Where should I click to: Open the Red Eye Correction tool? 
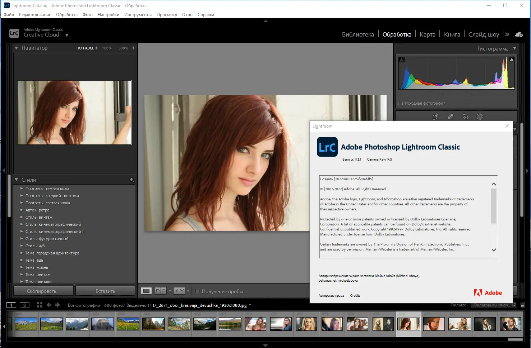click(466, 116)
